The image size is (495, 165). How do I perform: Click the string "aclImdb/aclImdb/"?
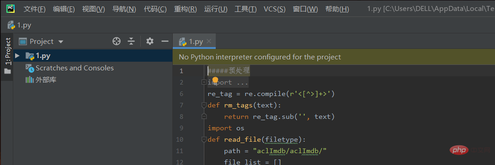tap(290, 151)
